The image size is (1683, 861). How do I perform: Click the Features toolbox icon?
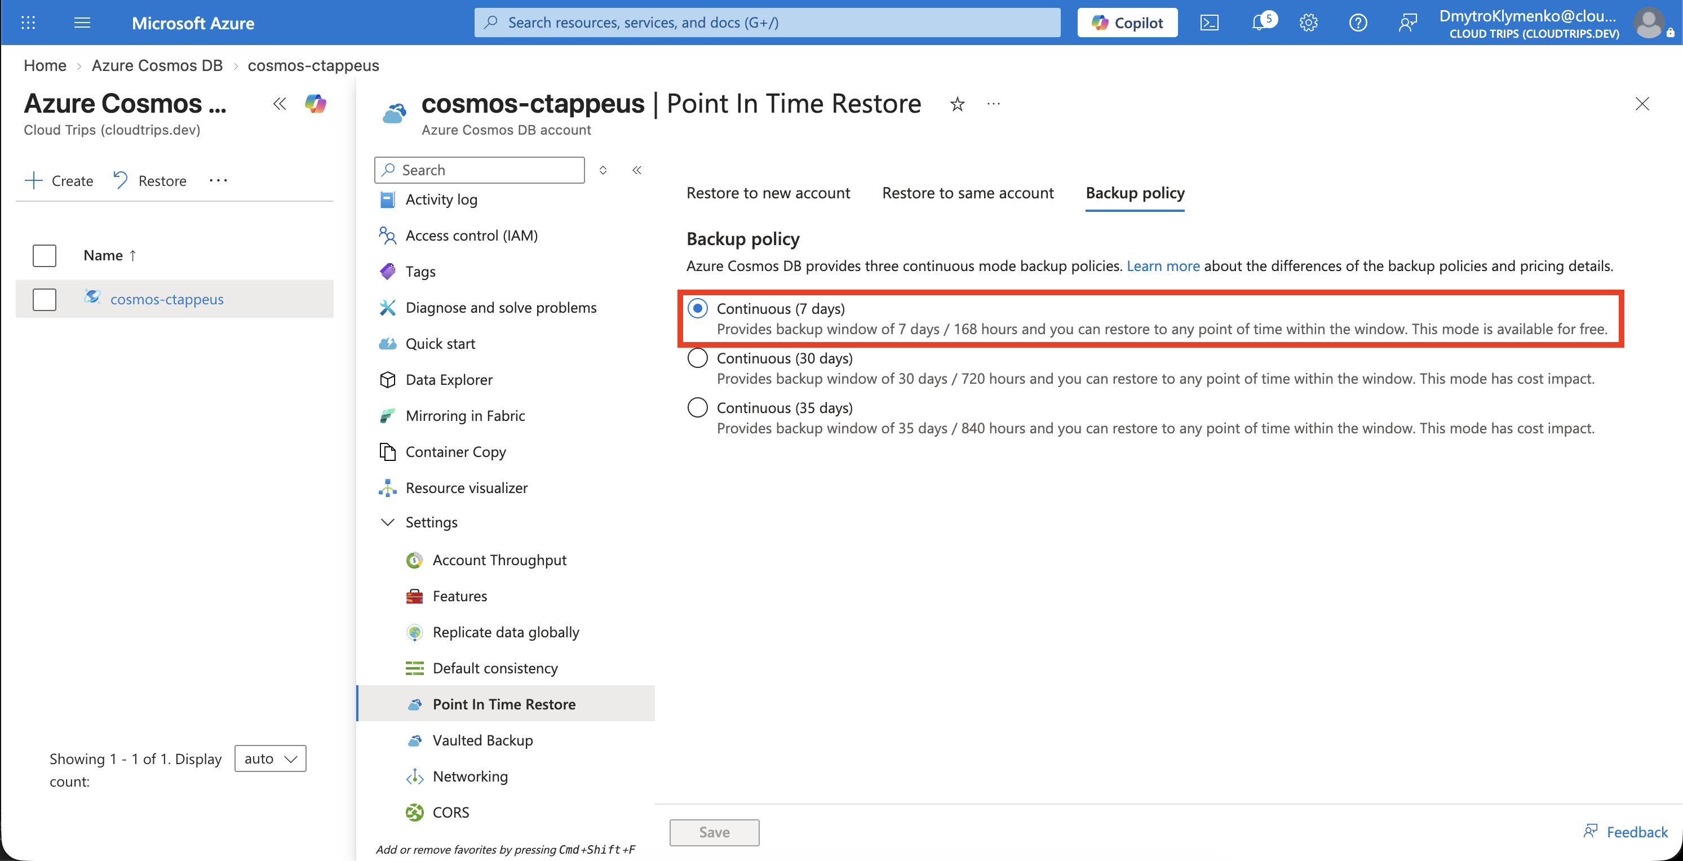[414, 596]
